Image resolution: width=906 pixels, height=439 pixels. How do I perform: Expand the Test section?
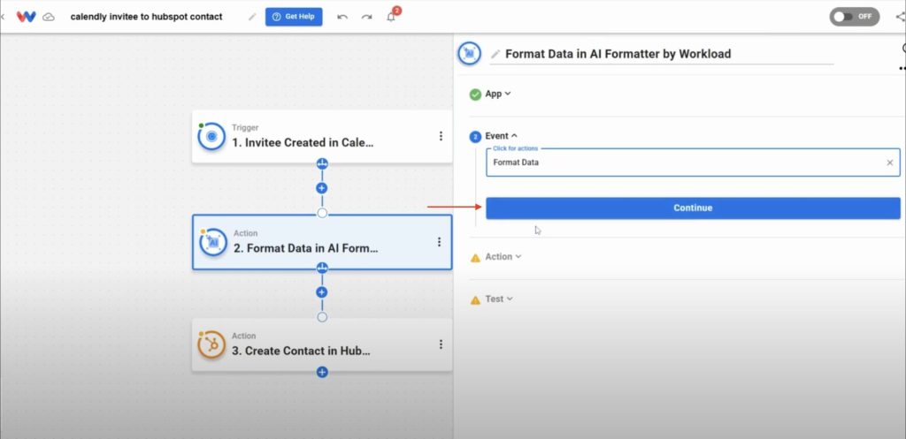pos(499,299)
